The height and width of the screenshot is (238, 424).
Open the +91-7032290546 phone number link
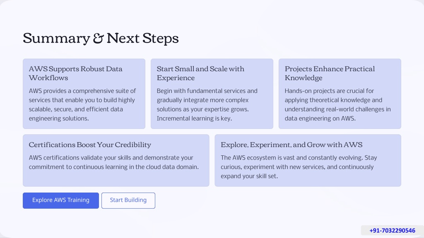(392, 231)
